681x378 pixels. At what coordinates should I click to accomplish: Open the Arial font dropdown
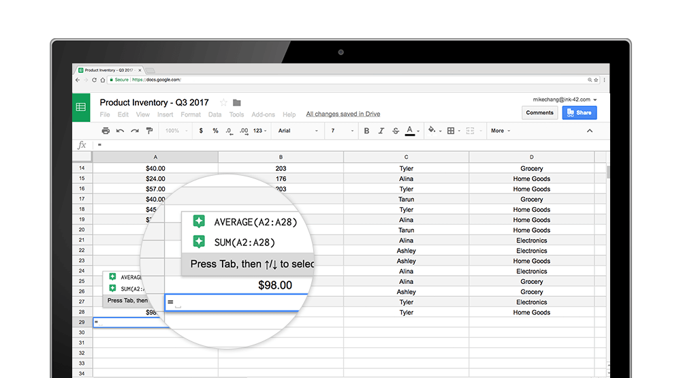pos(298,131)
